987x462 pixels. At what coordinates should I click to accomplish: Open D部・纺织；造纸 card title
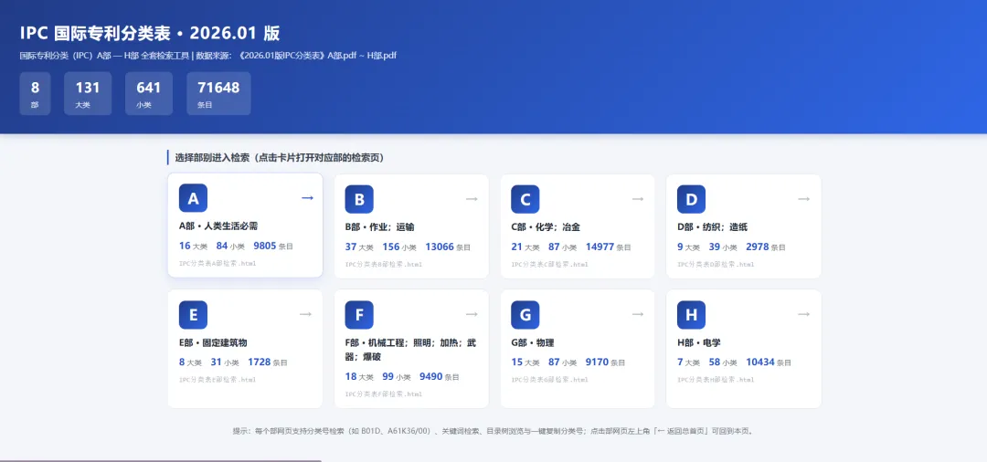pyautogui.click(x=712, y=227)
